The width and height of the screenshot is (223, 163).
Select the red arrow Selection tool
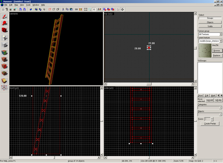click(x=4, y=16)
